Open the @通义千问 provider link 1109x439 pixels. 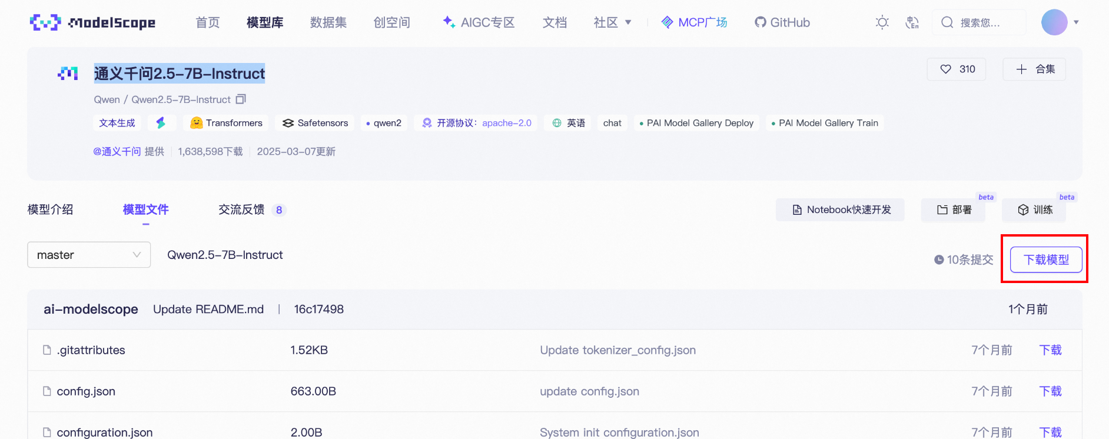click(117, 151)
